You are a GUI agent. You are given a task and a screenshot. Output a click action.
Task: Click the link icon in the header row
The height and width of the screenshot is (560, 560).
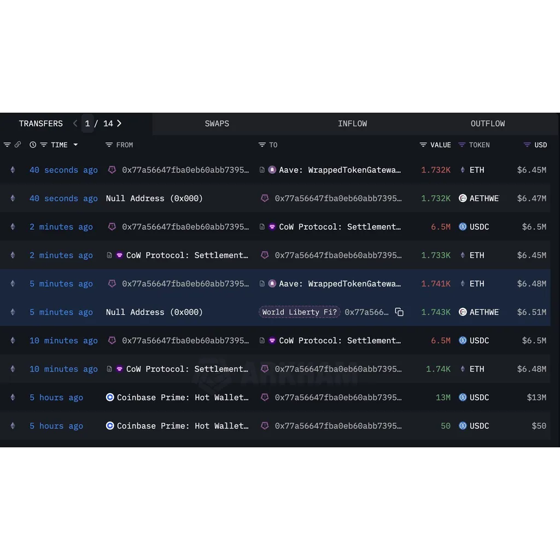[x=17, y=144]
